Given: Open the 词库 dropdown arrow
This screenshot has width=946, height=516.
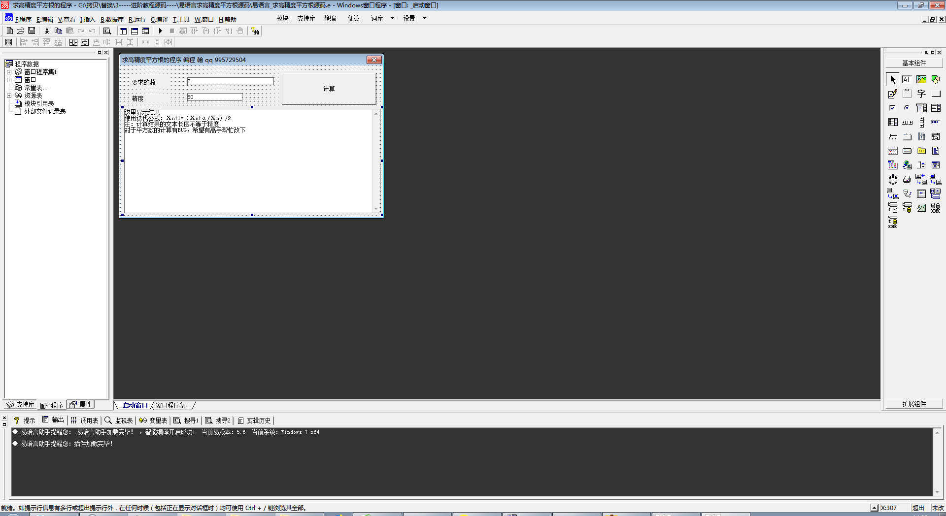Looking at the screenshot, I should [x=392, y=18].
